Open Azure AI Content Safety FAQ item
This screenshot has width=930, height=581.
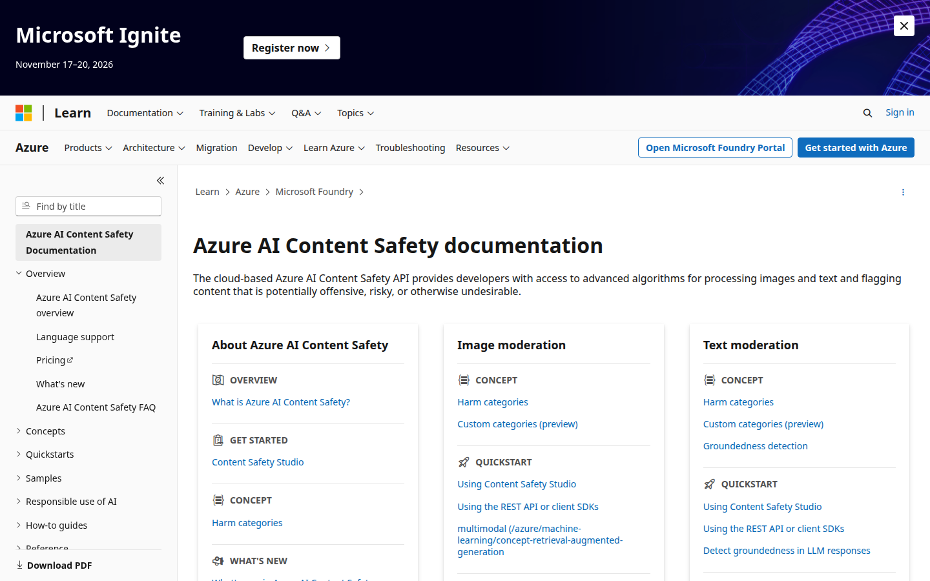96,407
